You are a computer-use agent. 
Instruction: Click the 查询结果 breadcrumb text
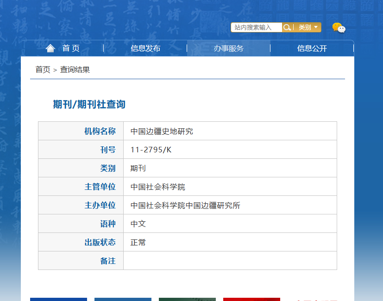(x=75, y=69)
